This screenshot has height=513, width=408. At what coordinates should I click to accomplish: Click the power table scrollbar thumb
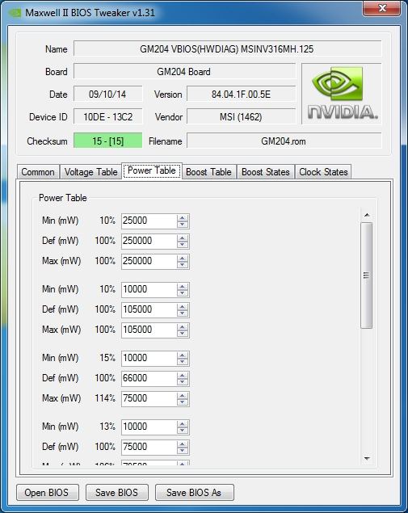[367, 275]
